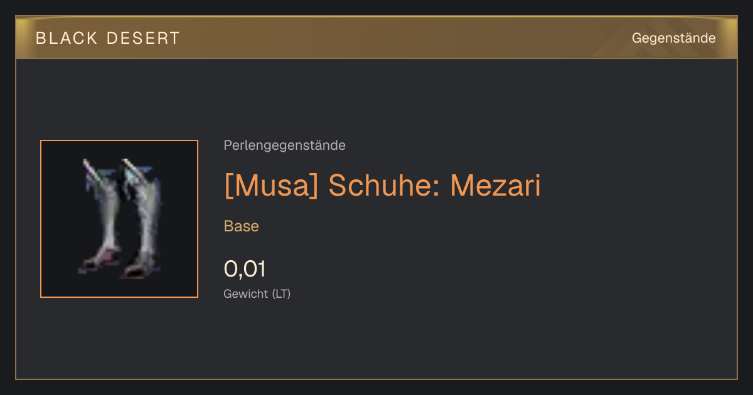The image size is (753, 395).
Task: Click the Gewicht (LT) label
Action: pyautogui.click(x=257, y=293)
